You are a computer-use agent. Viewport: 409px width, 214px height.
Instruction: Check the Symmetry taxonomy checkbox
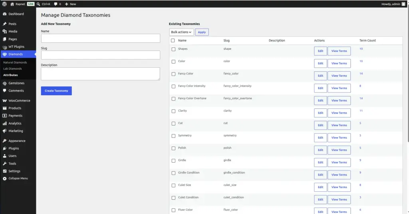173,136
